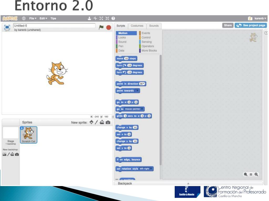Choose new sprite from library
The image size is (269, 201).
pyautogui.click(x=91, y=122)
